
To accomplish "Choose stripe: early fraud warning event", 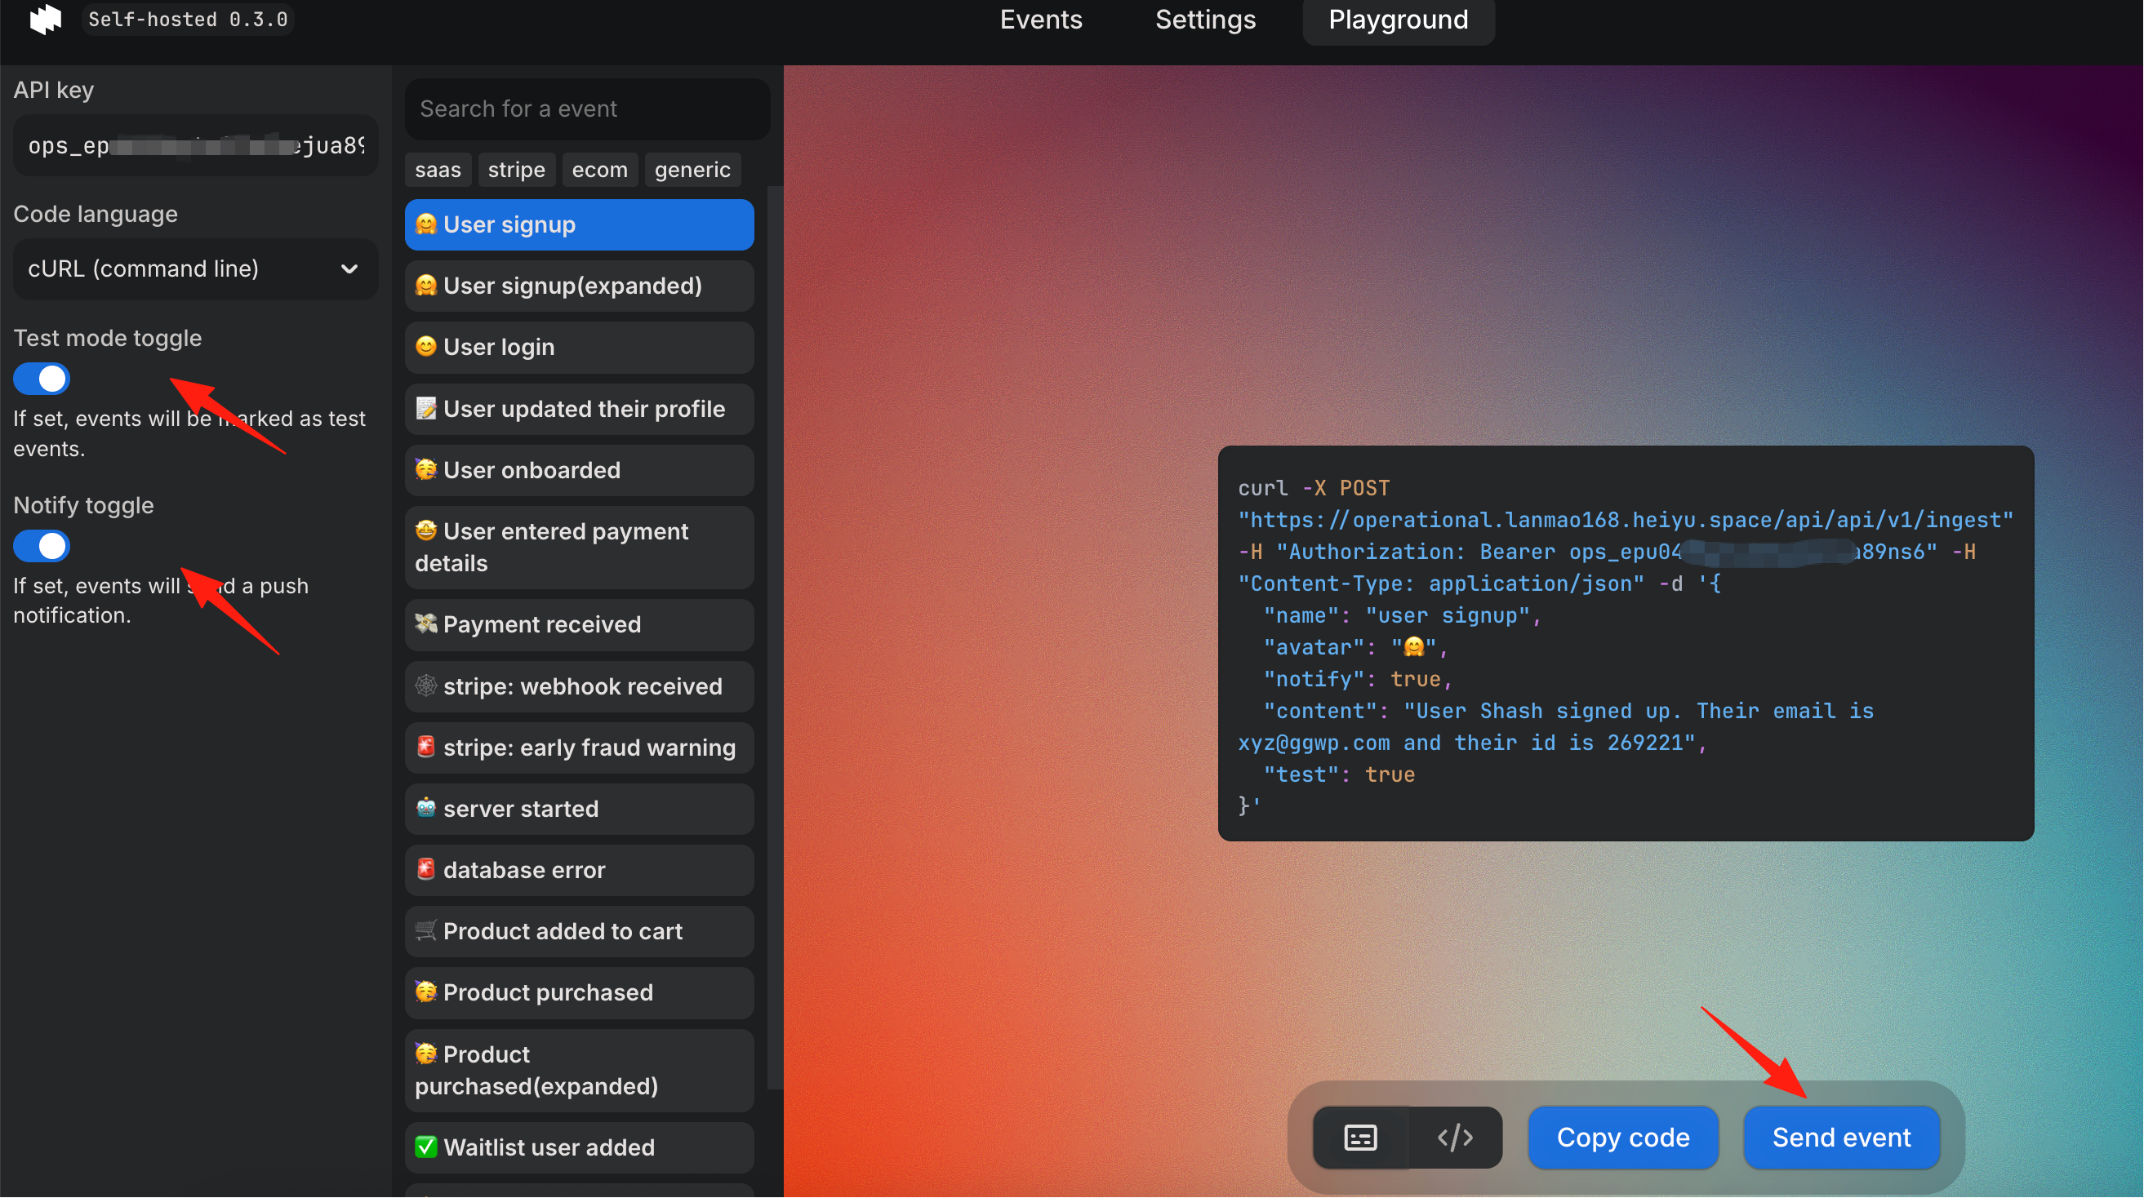I will (580, 748).
